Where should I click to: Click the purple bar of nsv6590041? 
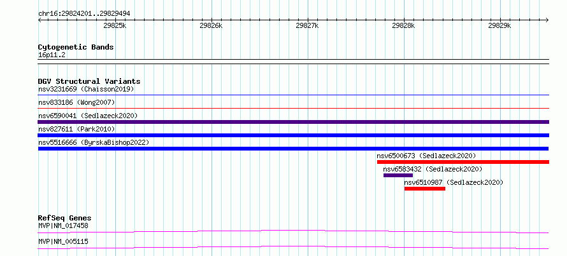(293, 122)
